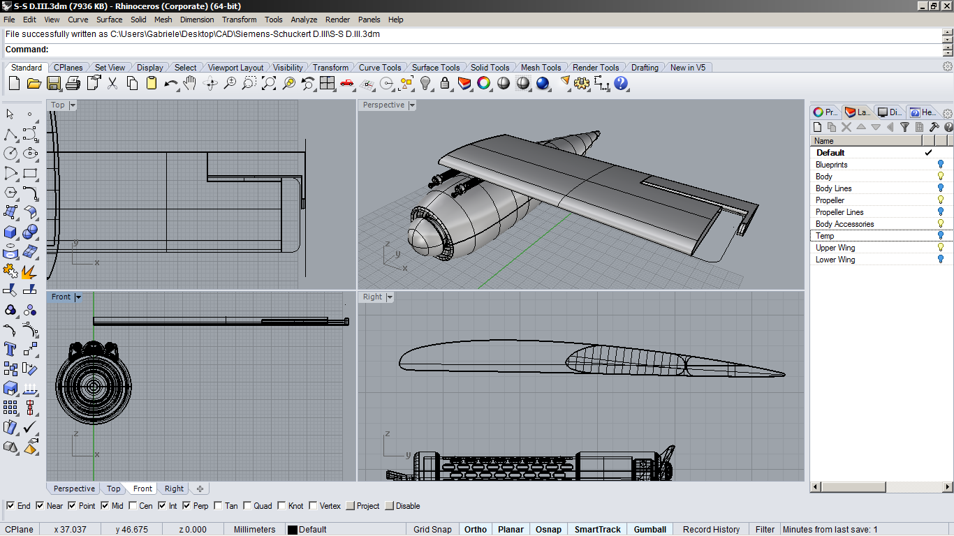Select the Pan view hand tool

[x=190, y=84]
